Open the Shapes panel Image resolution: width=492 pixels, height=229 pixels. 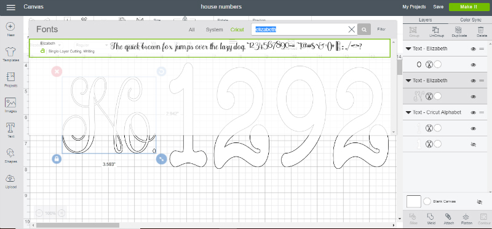tap(10, 156)
